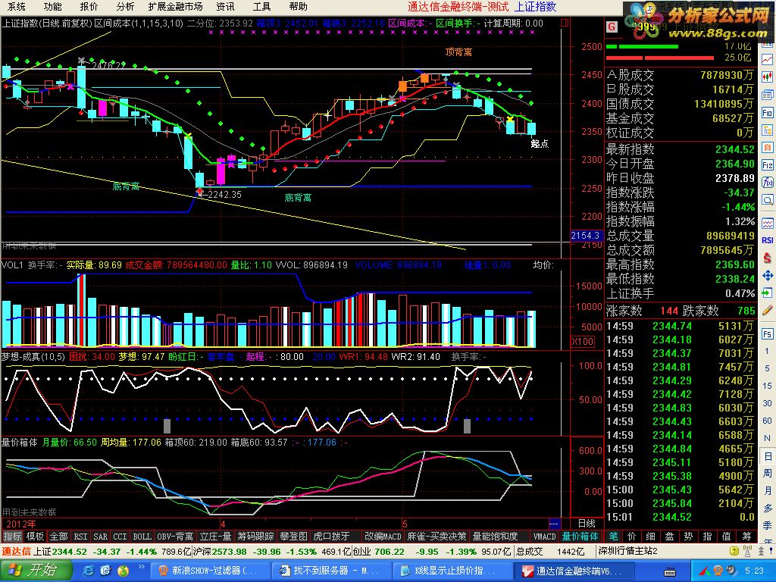Open the 帮助 menu
This screenshot has width=776, height=582.
[x=298, y=6]
